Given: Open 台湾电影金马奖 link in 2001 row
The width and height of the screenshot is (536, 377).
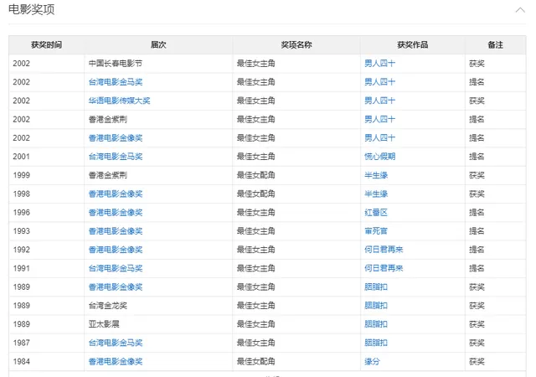Looking at the screenshot, I should pyautogui.click(x=116, y=157).
